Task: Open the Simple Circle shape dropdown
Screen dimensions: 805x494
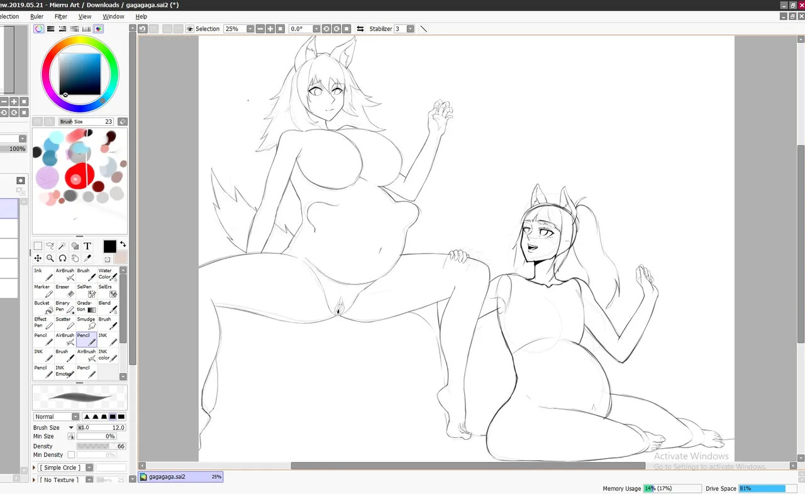Action: 89,468
